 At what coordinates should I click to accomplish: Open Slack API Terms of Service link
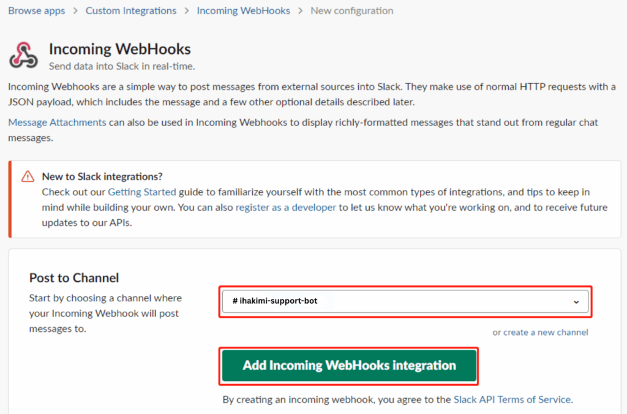tap(512, 399)
